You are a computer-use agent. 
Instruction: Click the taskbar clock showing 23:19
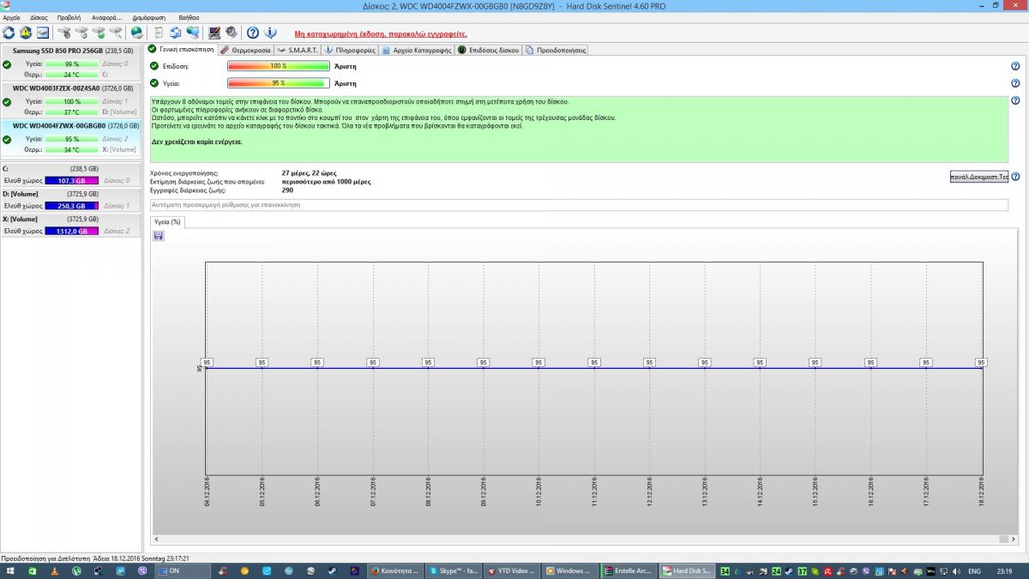(1003, 570)
